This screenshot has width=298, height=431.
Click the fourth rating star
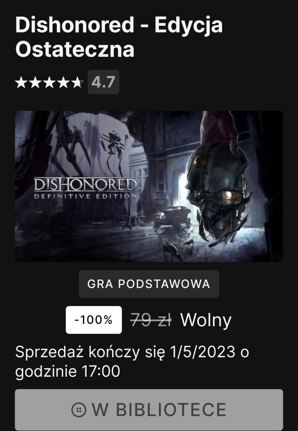(63, 82)
